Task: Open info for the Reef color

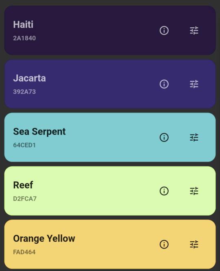Action: [x=164, y=191]
